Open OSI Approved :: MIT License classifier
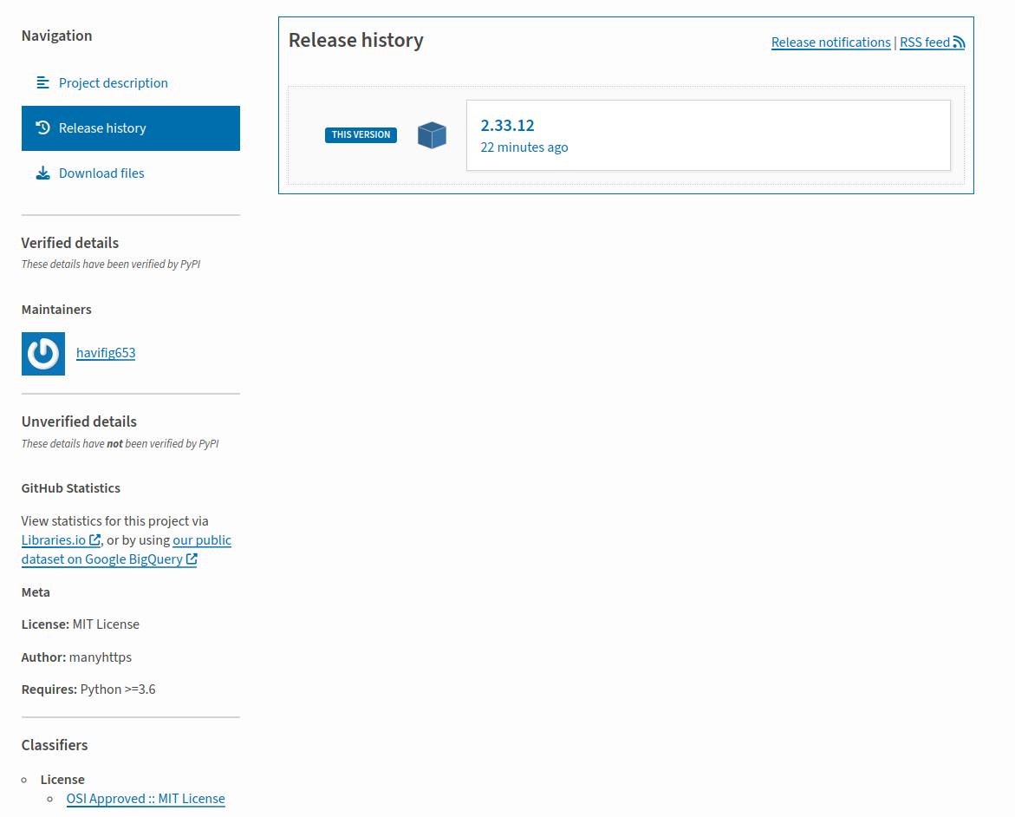Viewport: 1015px width, 817px height. pos(146,799)
